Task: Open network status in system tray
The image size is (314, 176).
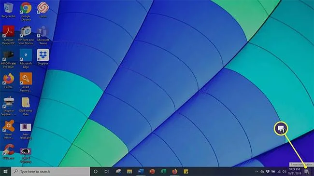Action: coord(279,172)
